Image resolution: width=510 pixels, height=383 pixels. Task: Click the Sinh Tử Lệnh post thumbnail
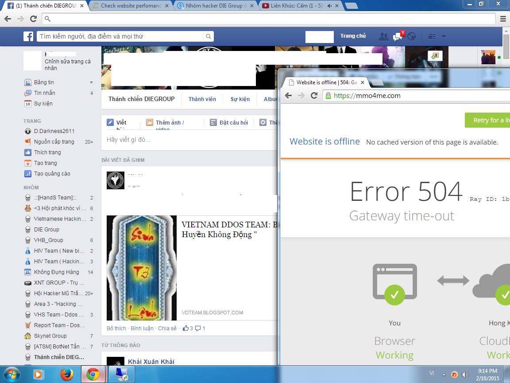click(142, 268)
